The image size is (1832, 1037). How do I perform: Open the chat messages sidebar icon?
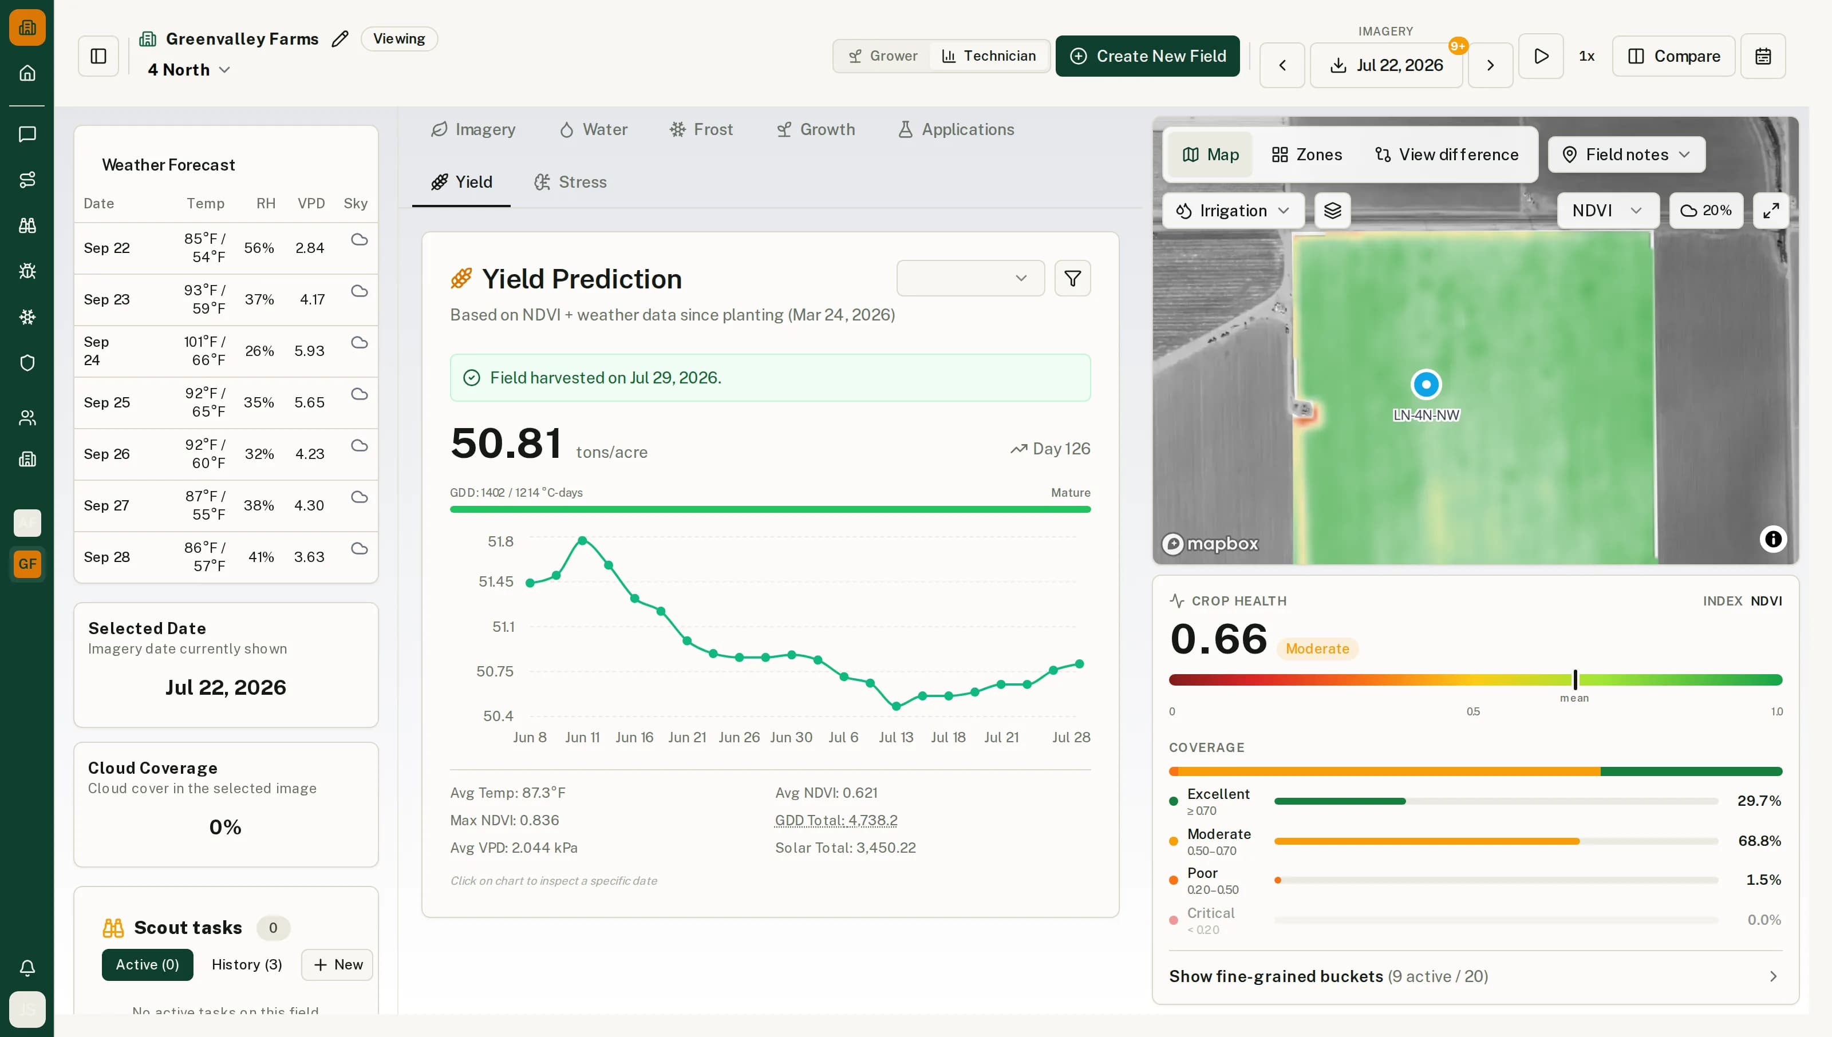27,134
